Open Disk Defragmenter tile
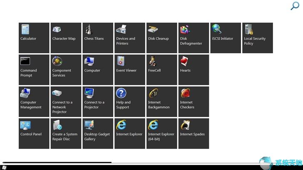Viewport: 303px width, 170px height. pyautogui.click(x=194, y=38)
